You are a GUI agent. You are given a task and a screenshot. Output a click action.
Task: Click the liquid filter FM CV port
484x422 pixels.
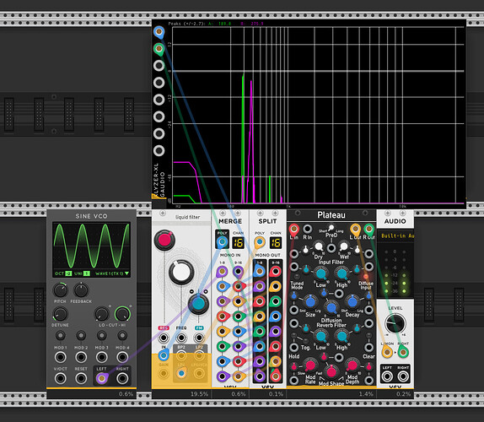pos(199,338)
